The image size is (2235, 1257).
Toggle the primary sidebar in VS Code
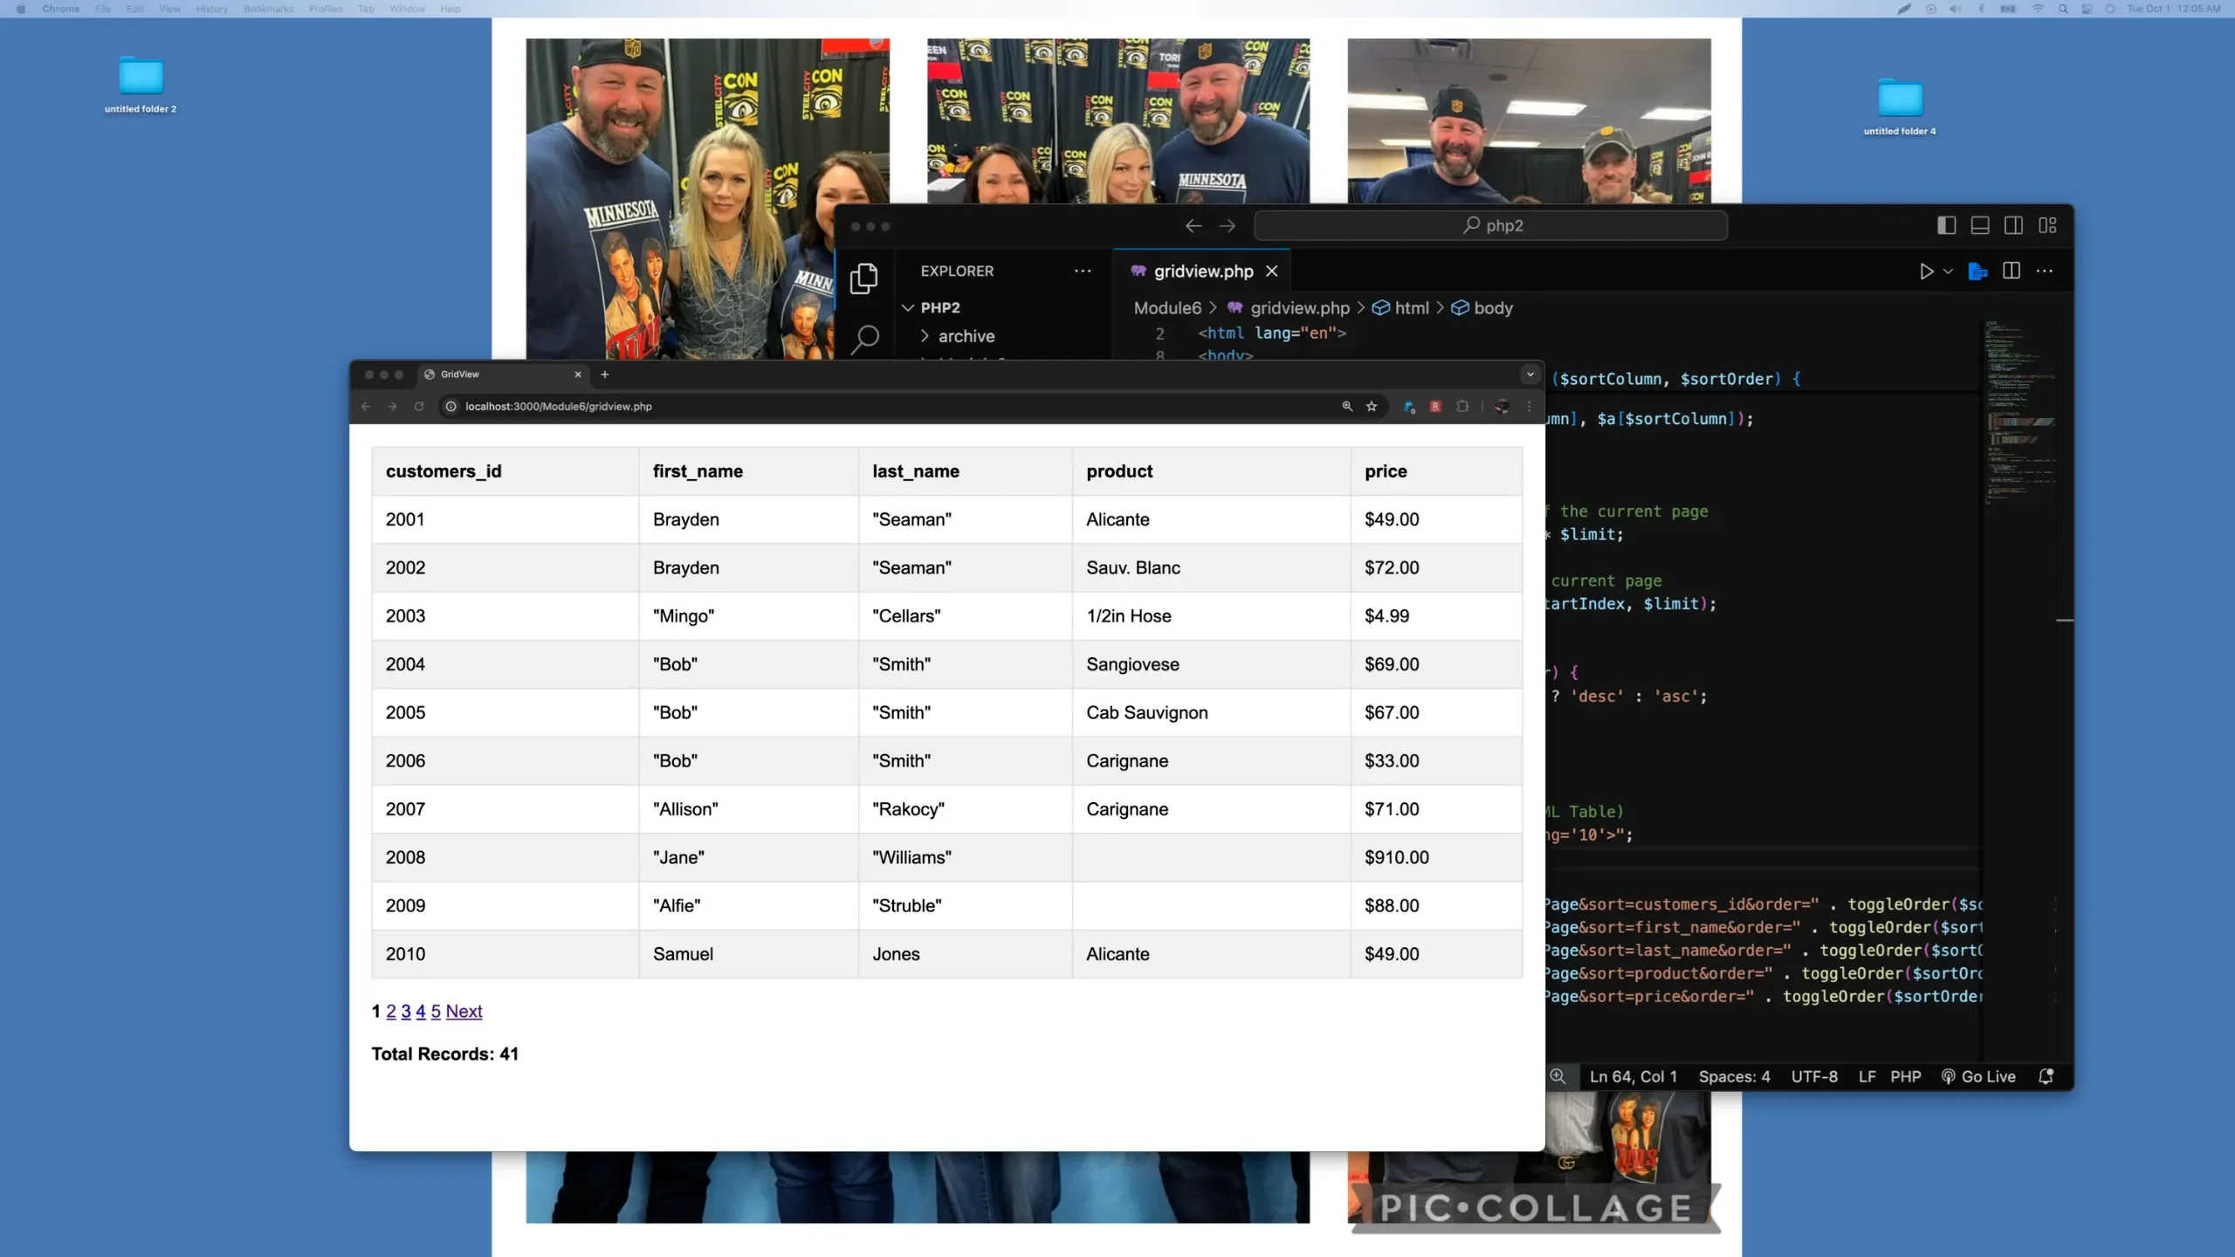coord(1945,225)
